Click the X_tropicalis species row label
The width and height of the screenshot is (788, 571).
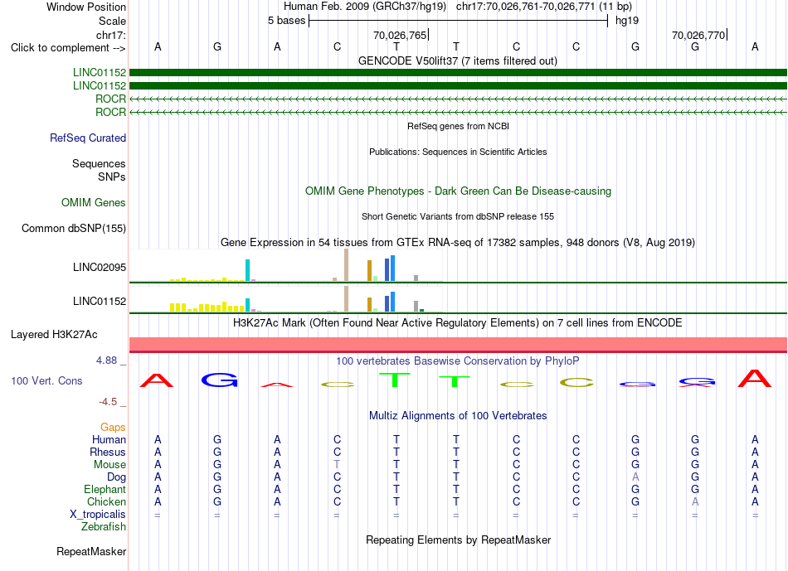click(x=98, y=515)
